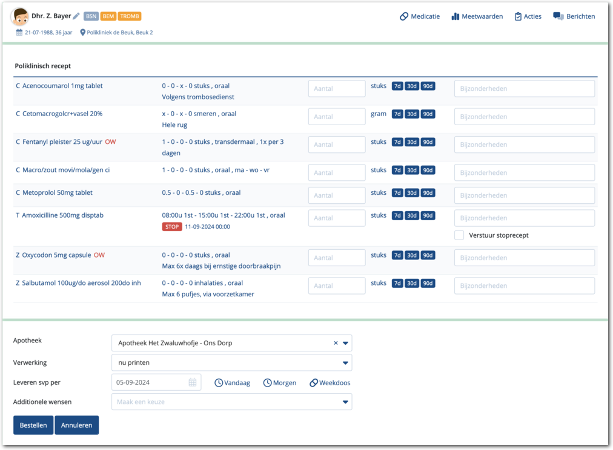
Task: Click the BSN patient tag
Action: (91, 16)
